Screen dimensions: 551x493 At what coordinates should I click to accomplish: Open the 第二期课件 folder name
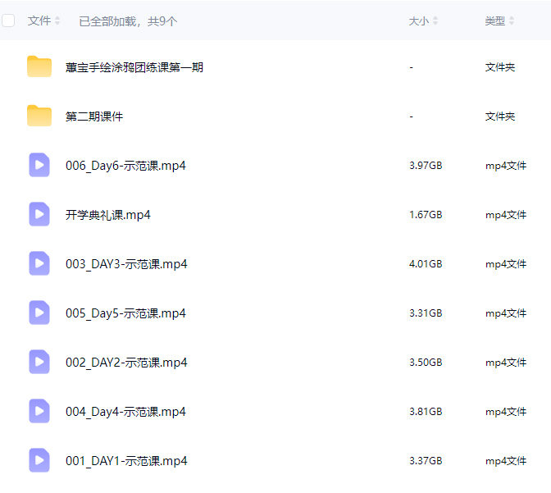click(x=94, y=116)
